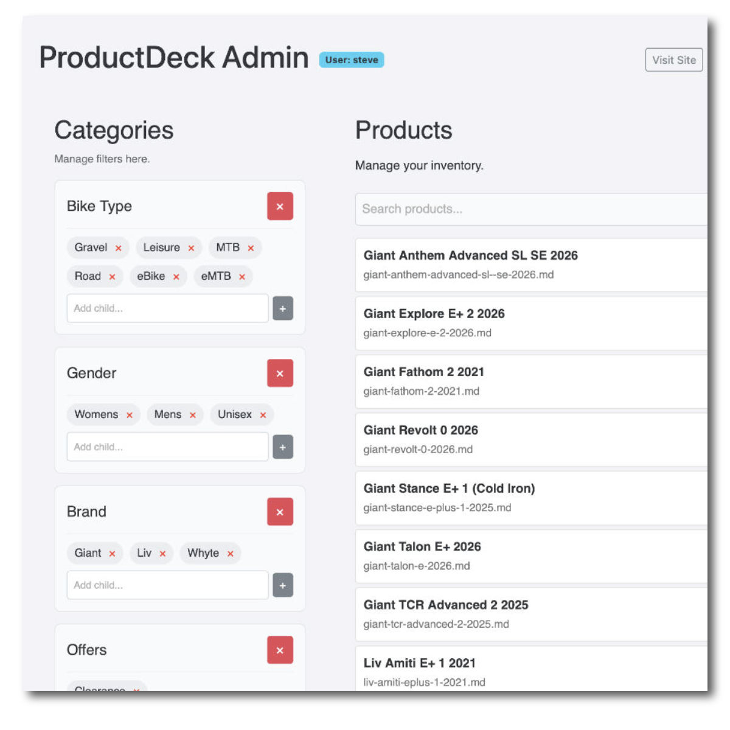Delete the Gender category
The height and width of the screenshot is (730, 730).
(280, 373)
